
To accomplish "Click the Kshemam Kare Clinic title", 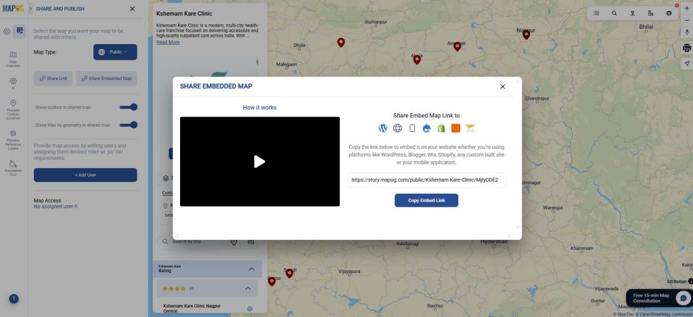I will pyautogui.click(x=184, y=14).
